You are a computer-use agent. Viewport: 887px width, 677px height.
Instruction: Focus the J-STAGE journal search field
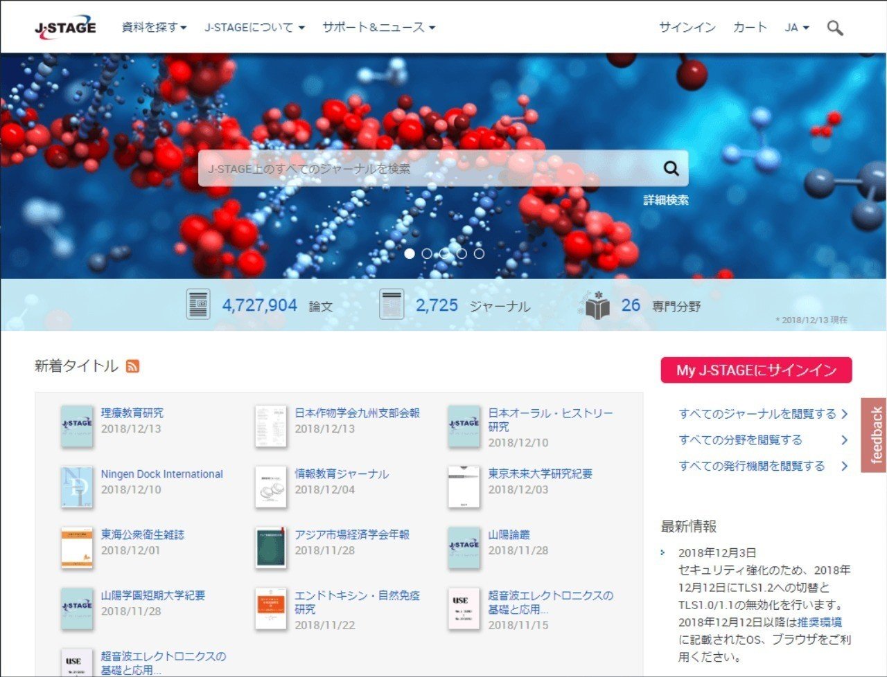(443, 168)
